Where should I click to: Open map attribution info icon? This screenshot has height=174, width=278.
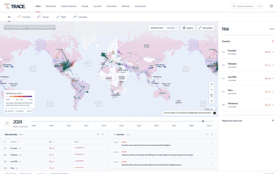click(215, 113)
